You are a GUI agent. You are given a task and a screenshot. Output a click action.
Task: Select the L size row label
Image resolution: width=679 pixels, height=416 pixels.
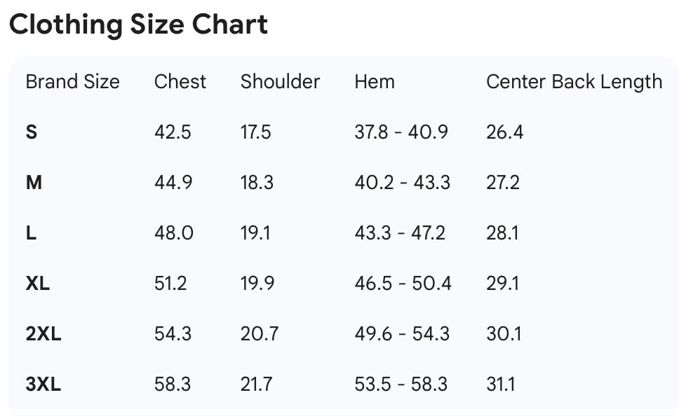coord(31,233)
